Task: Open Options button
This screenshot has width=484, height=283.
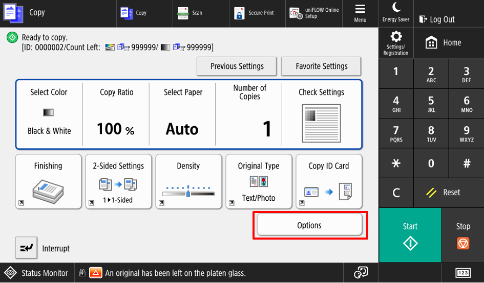Action: point(309,225)
